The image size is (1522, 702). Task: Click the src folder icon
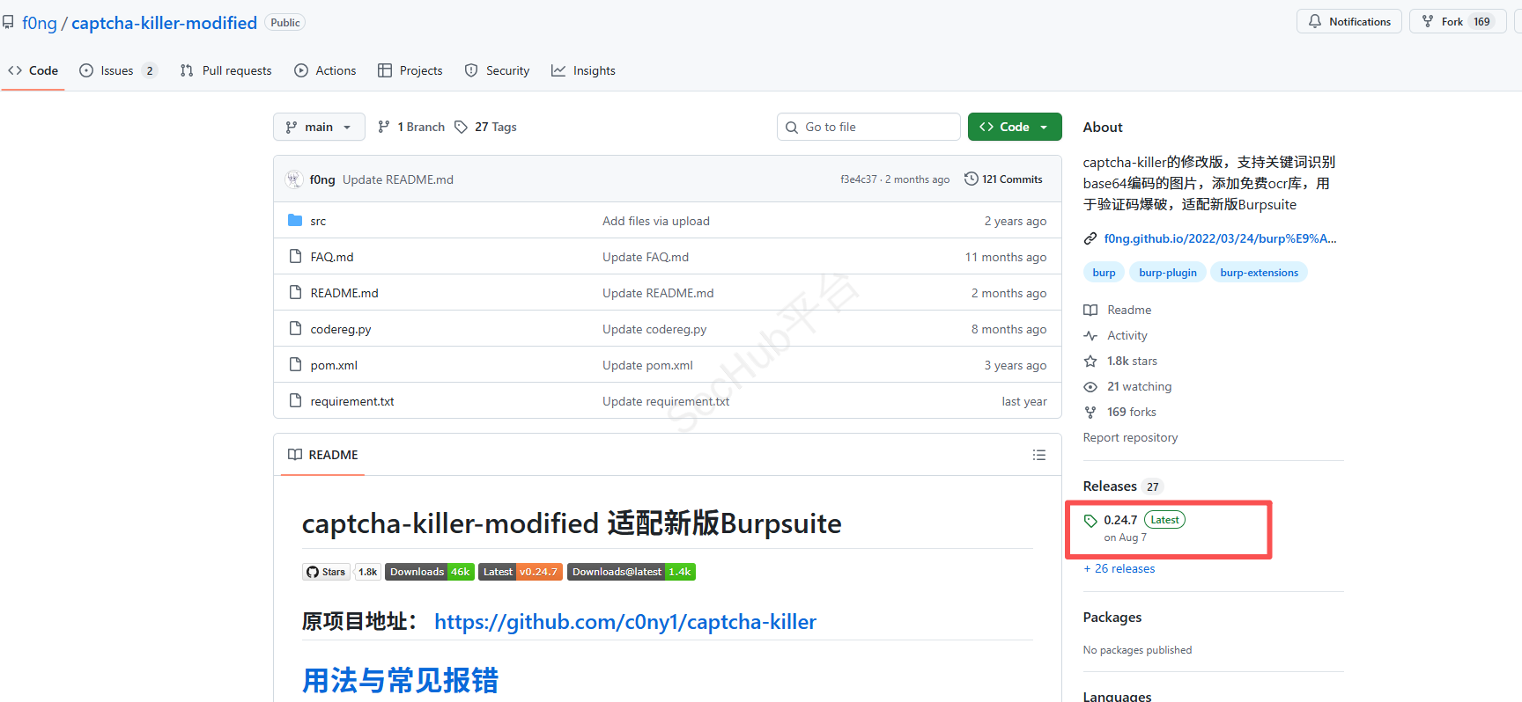[x=295, y=221]
